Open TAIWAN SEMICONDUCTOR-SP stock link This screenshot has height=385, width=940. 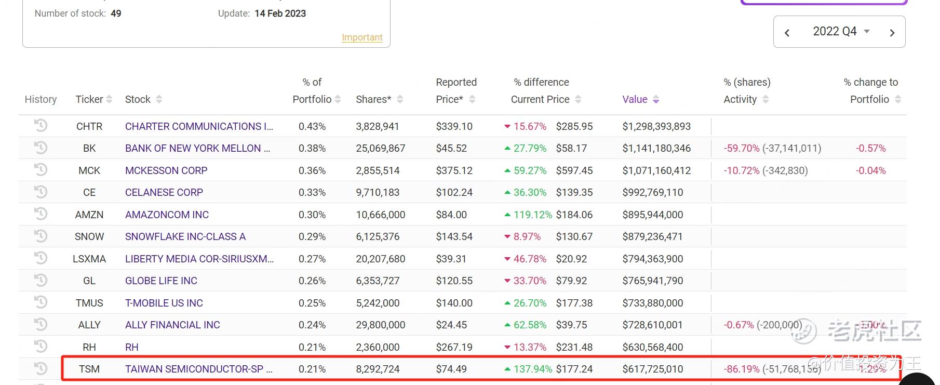pos(198,369)
